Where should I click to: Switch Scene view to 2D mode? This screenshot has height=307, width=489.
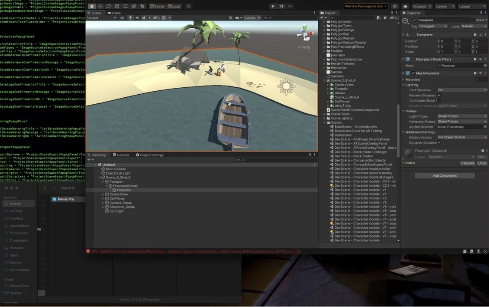[x=122, y=18]
